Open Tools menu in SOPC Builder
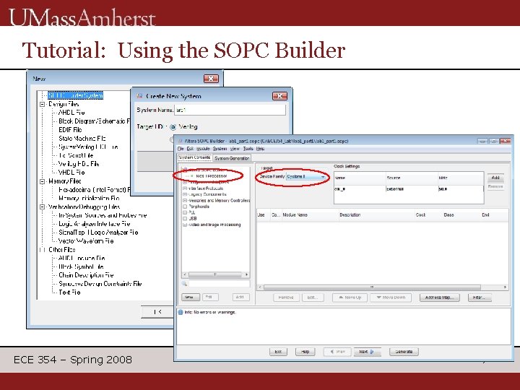 (248, 149)
